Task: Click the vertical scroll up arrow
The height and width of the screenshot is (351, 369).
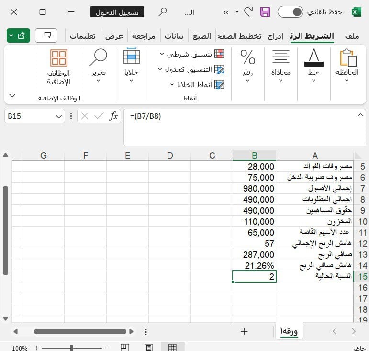Action: tap(5, 155)
